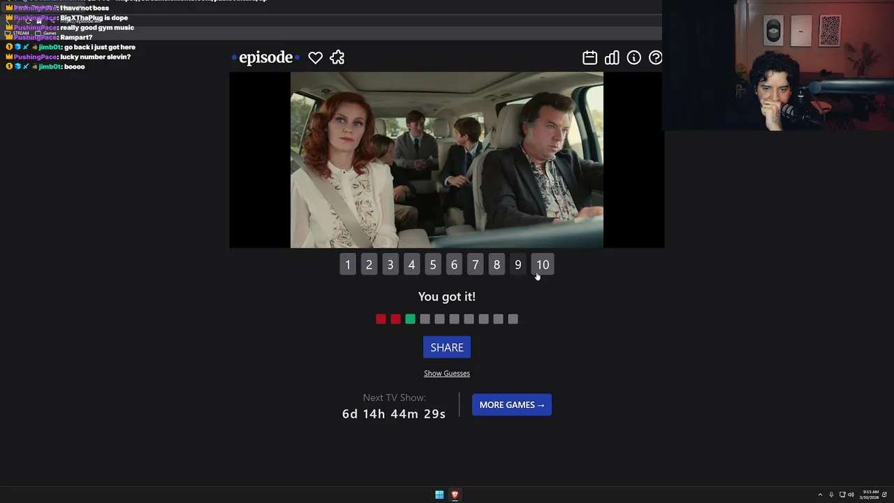
Task: Click the streamer webcam feed
Action: click(x=778, y=66)
